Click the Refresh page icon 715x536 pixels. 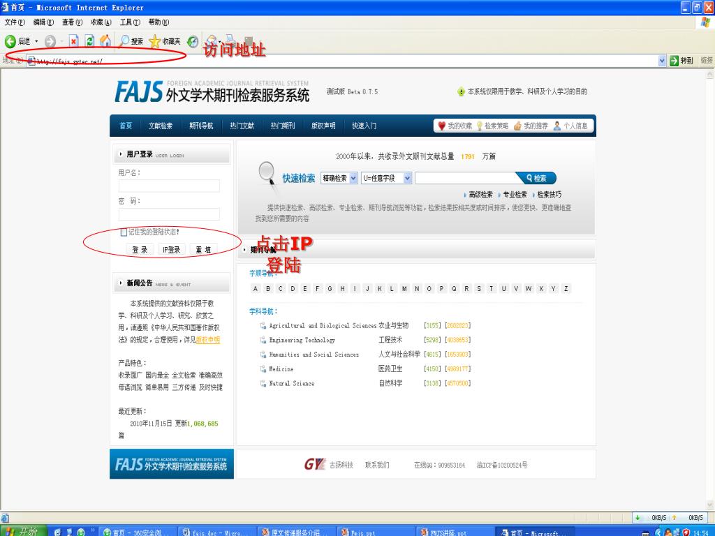pos(90,41)
